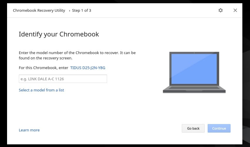Screen dimensions: 250x147
Task: Open 'Select a model from a list'
Action: [x=41, y=90]
